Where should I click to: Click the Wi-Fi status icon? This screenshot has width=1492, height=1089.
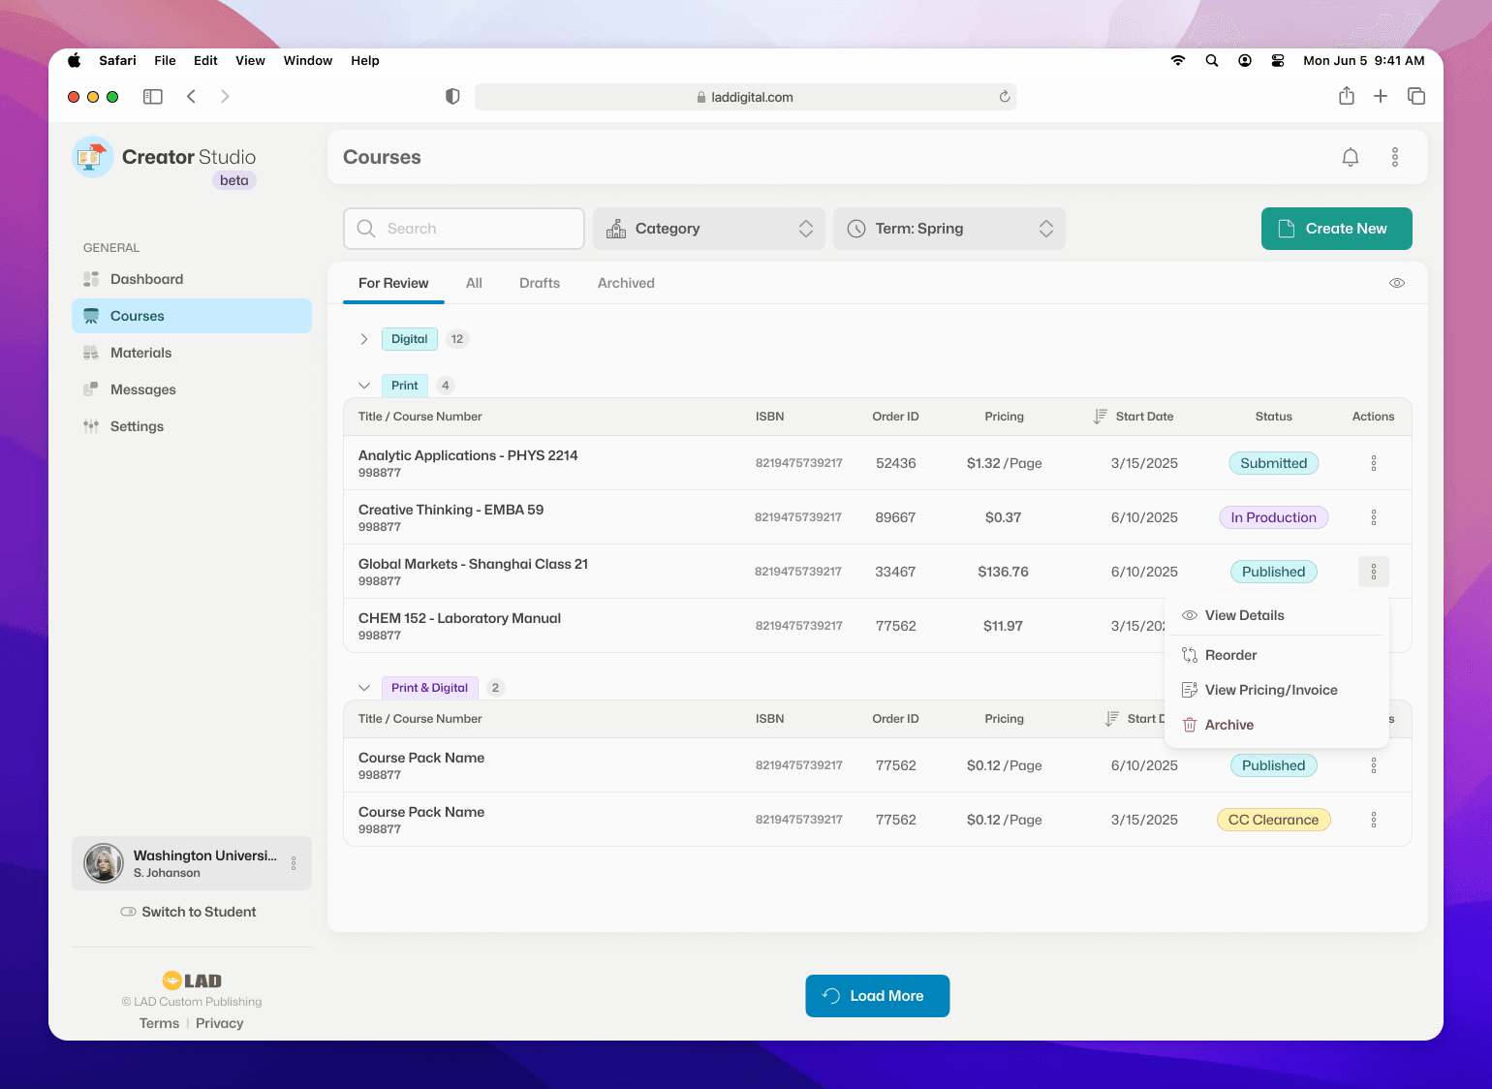1178,60
